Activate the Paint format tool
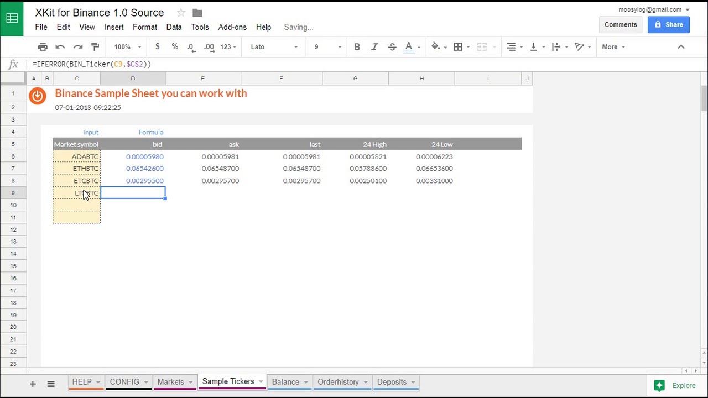 95,47
